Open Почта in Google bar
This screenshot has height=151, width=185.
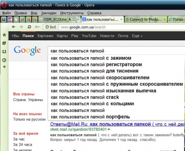(x=123, y=36)
